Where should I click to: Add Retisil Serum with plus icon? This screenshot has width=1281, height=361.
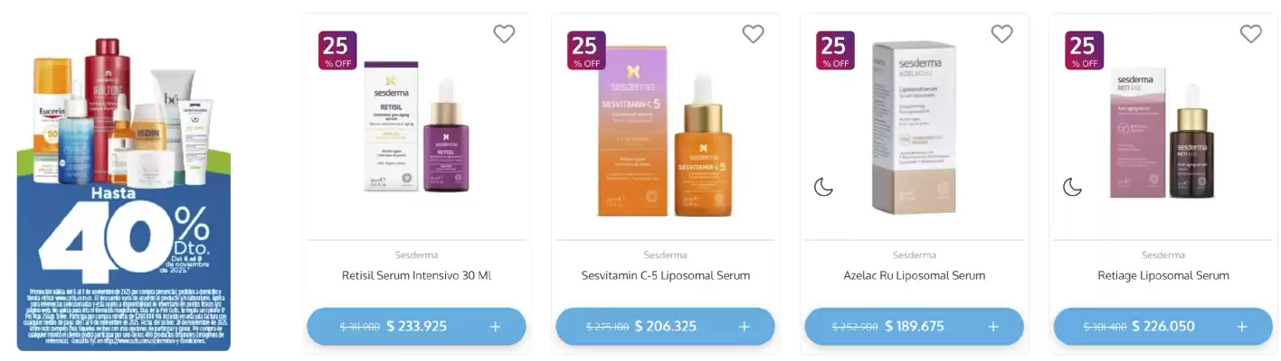pos(495,327)
